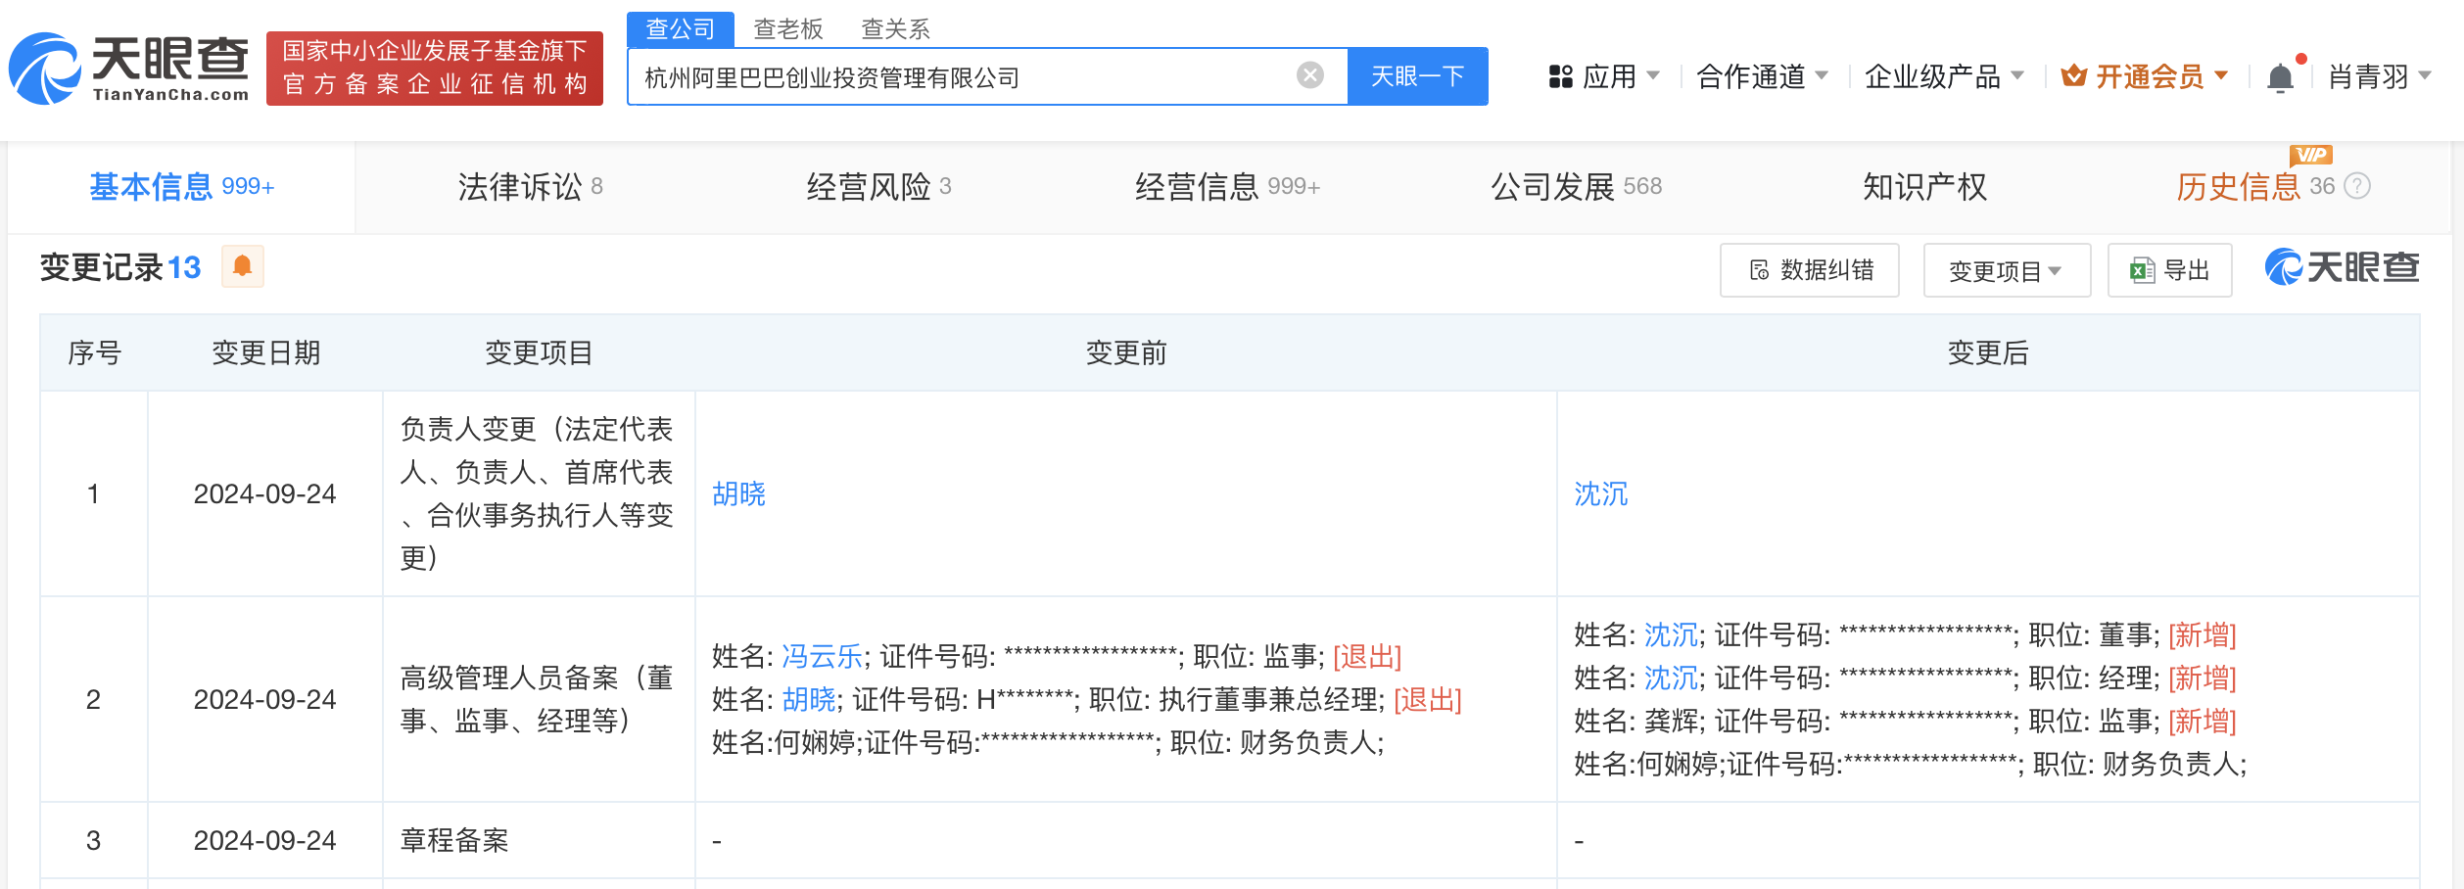Open help icon next to 历史信息
The image size is (2464, 889).
point(2358,186)
